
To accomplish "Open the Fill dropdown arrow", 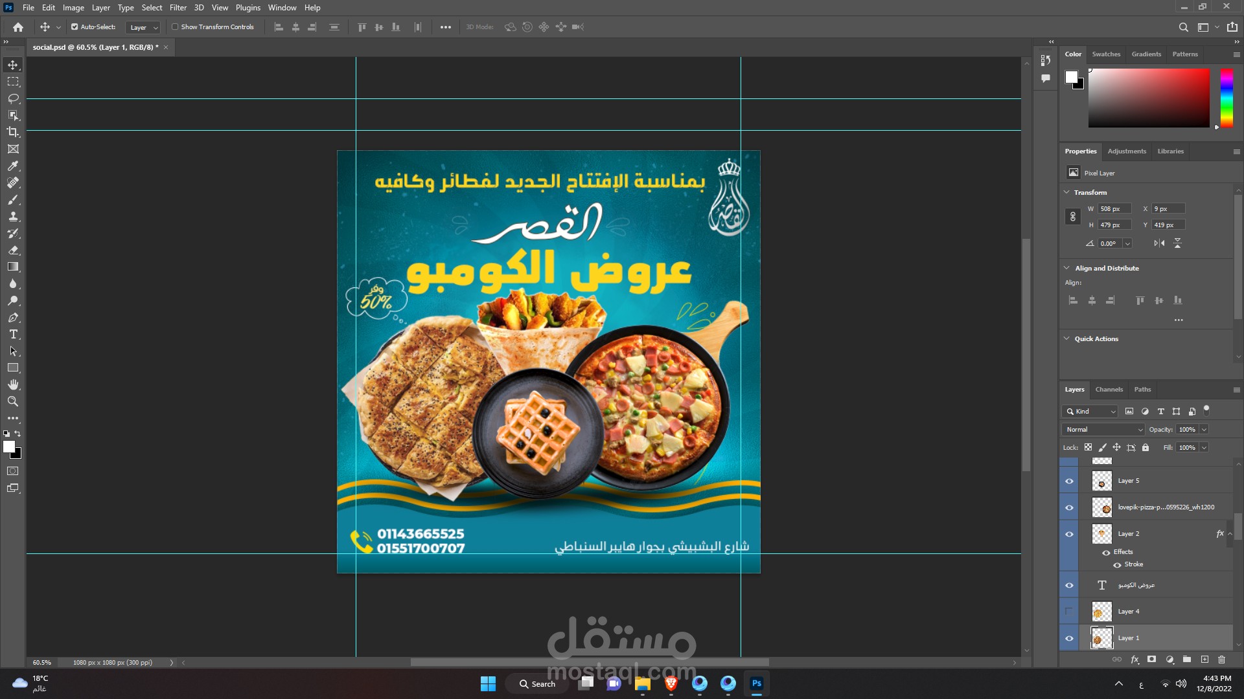I will point(1204,448).
